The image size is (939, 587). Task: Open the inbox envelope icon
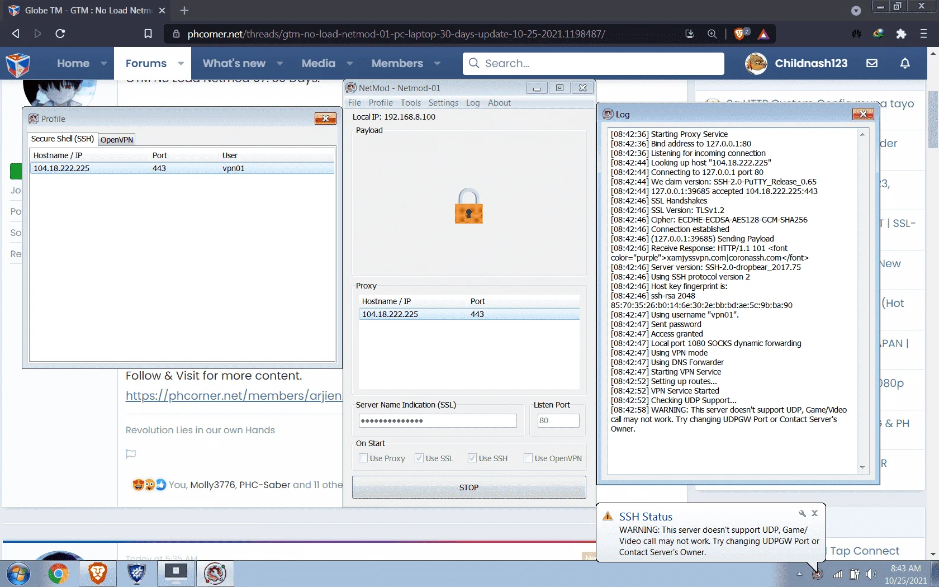[872, 63]
